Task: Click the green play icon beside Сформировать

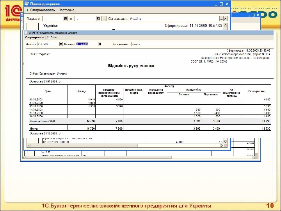Action: (28, 10)
